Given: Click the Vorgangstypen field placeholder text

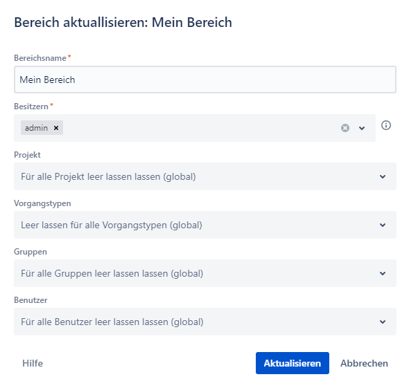Looking at the screenshot, I should pos(112,225).
